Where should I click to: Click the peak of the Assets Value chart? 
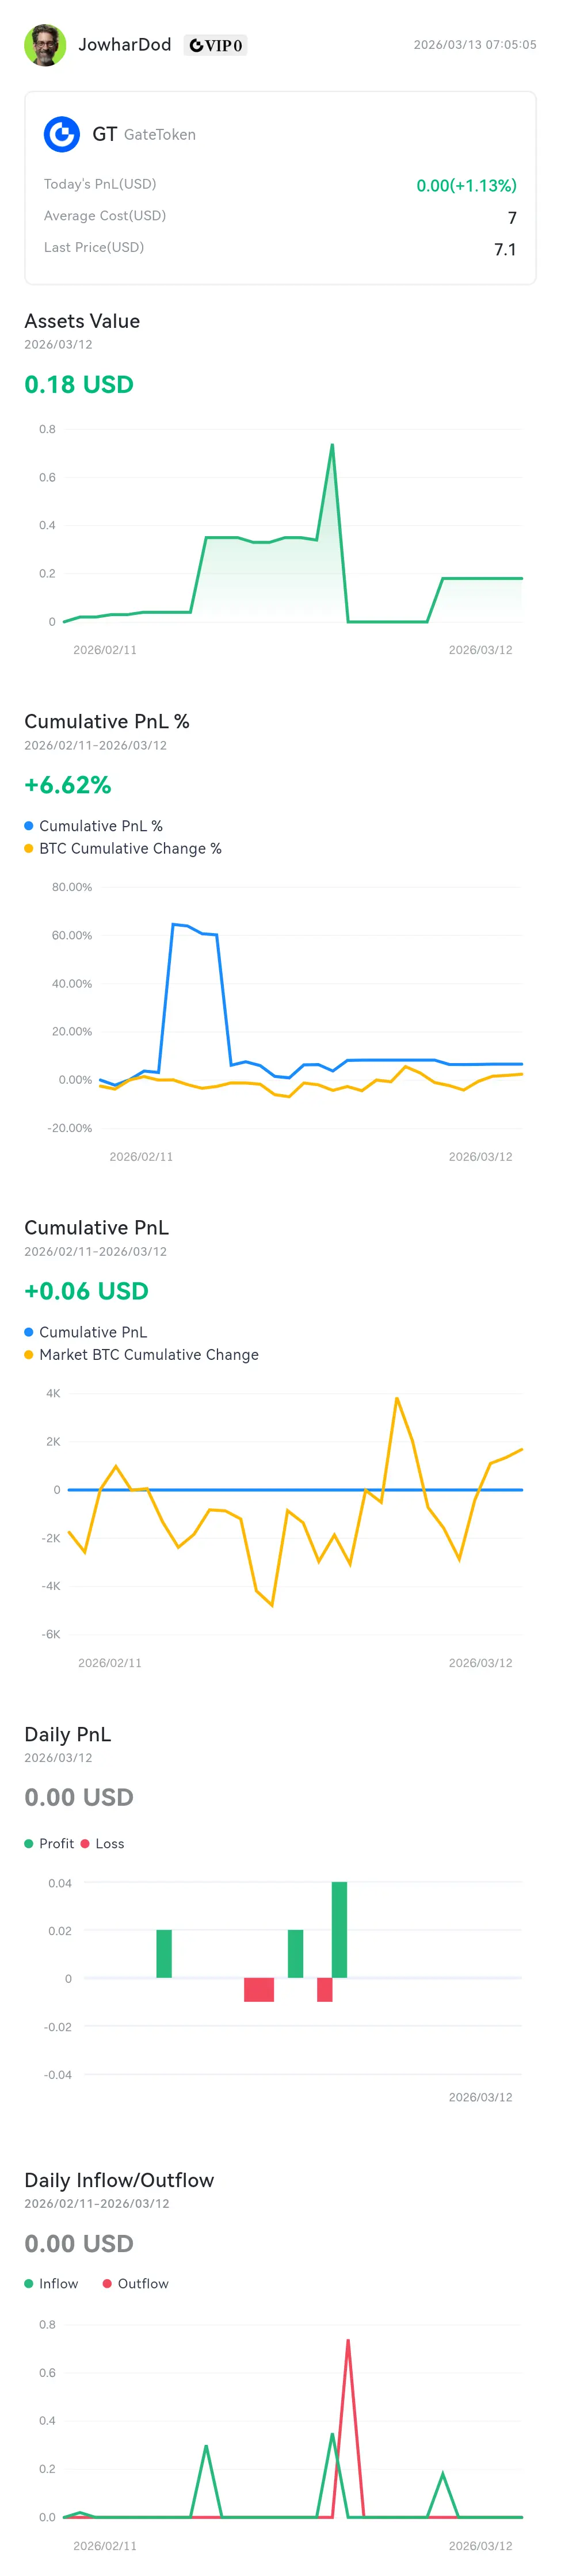[x=332, y=445]
